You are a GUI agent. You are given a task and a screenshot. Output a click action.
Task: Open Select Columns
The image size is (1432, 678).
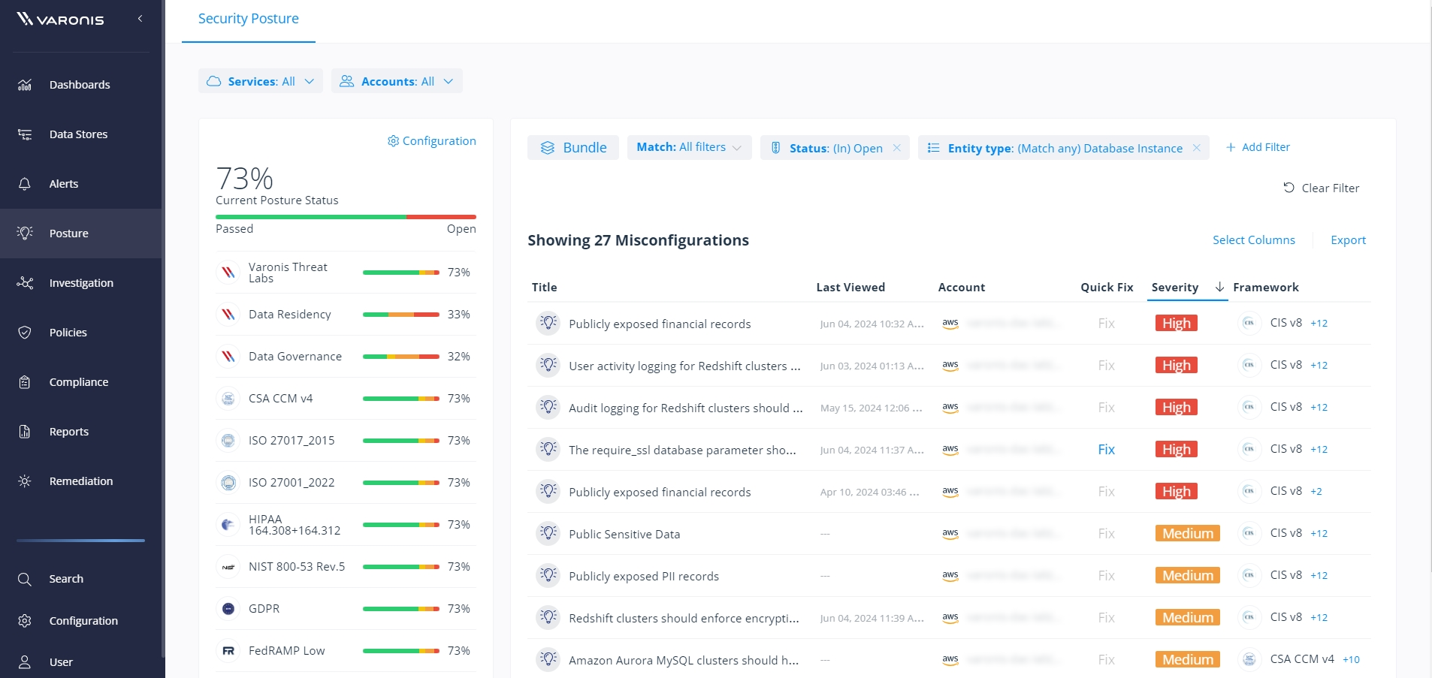1254,240
